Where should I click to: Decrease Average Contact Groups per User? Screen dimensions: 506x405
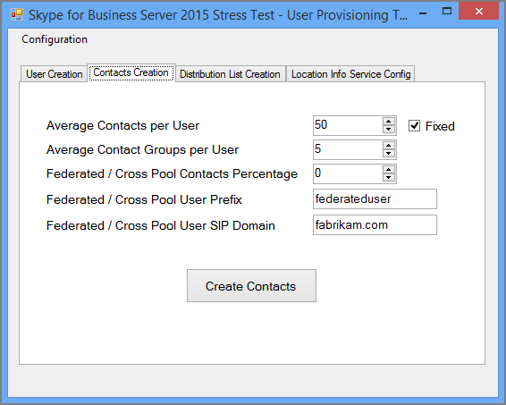(x=389, y=154)
